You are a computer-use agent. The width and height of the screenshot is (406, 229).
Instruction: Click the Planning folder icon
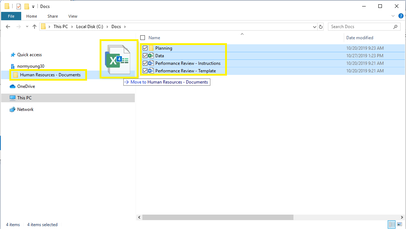tap(151, 48)
